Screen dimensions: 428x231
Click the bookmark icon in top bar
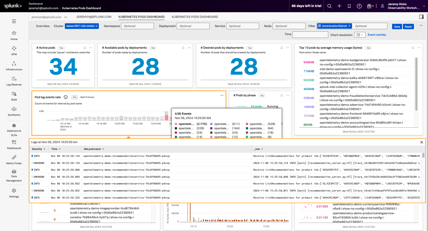[x=349, y=6]
